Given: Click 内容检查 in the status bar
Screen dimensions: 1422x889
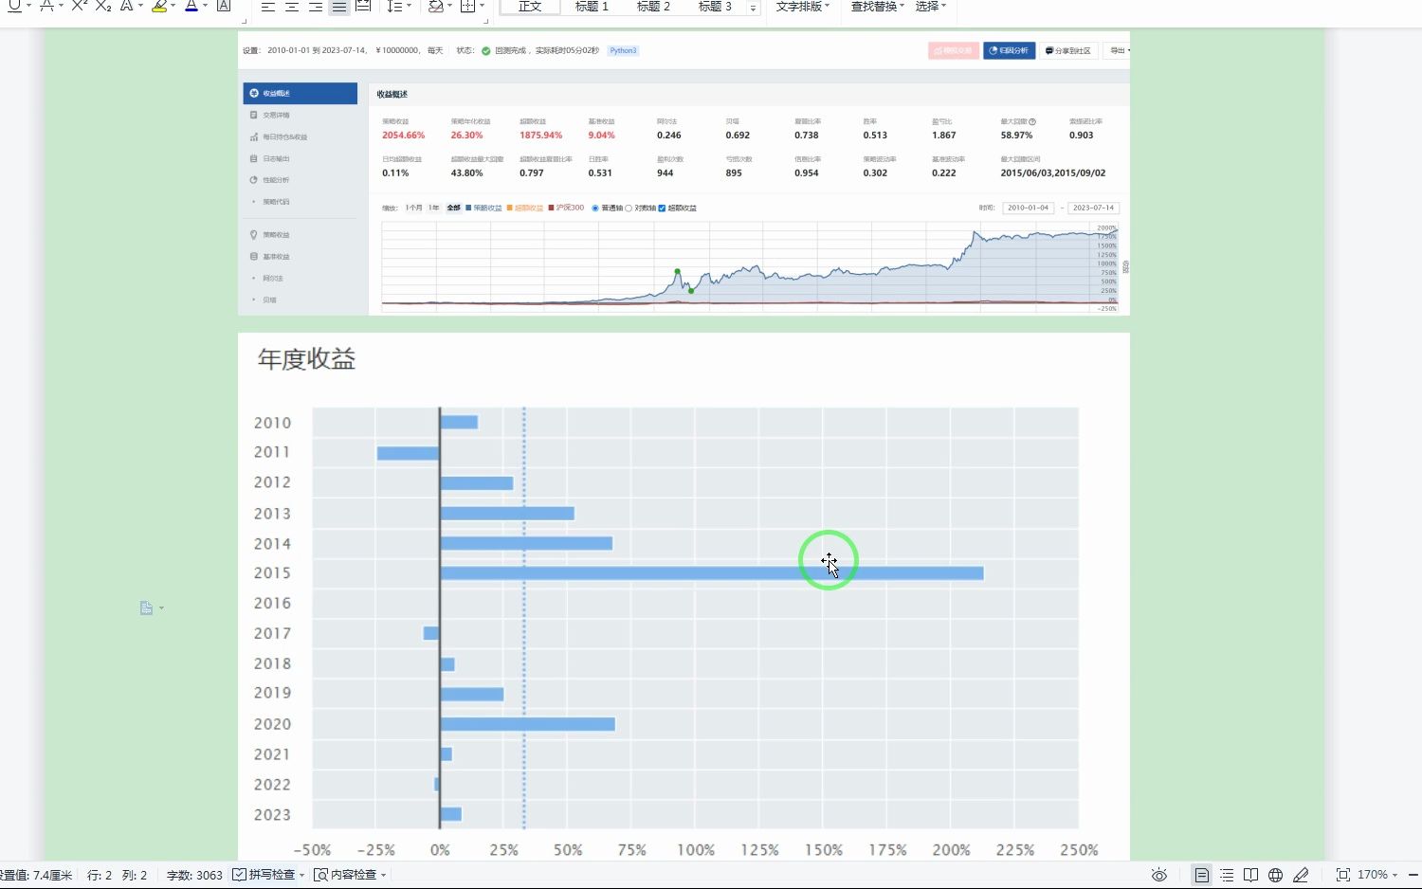Looking at the screenshot, I should (x=346, y=875).
